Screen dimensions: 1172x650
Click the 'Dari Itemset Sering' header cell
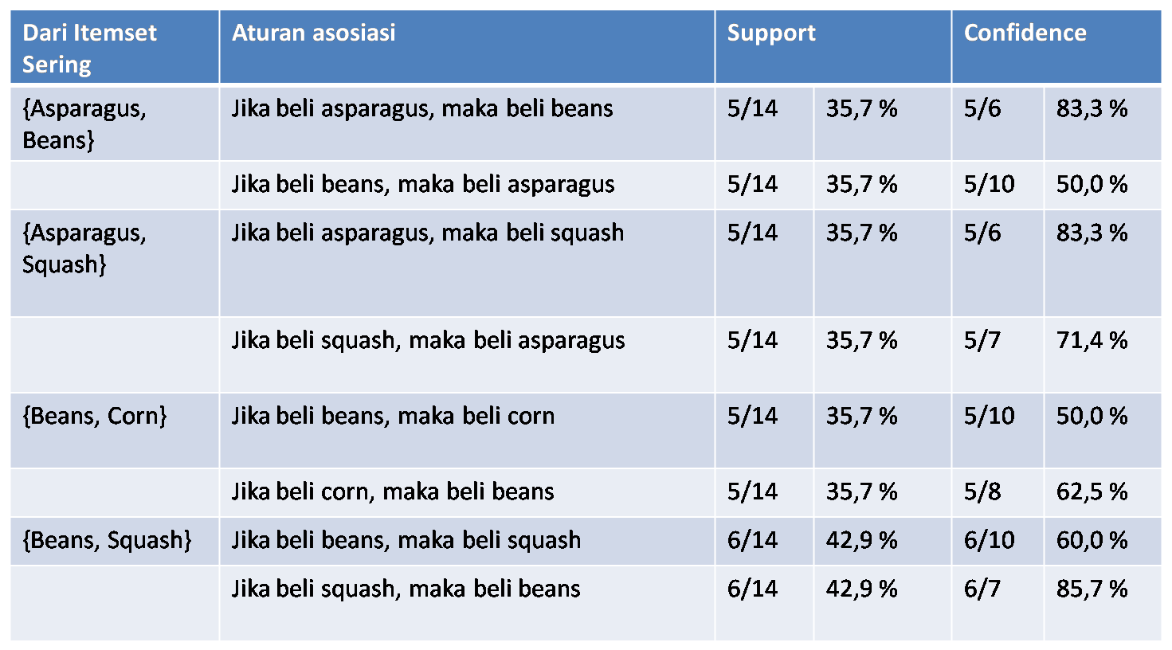115,48
